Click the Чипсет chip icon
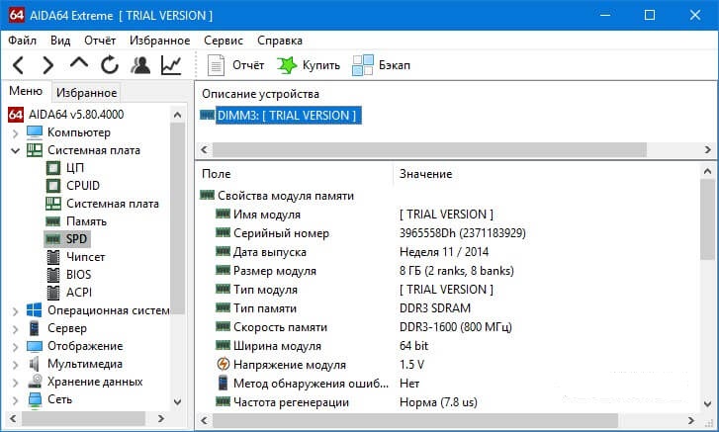Image resolution: width=719 pixels, height=432 pixels. click(x=53, y=257)
